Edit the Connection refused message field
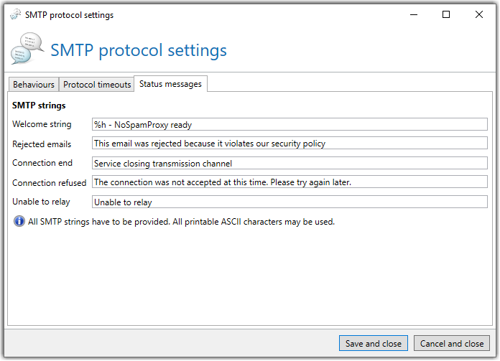500x361 pixels. (290, 182)
